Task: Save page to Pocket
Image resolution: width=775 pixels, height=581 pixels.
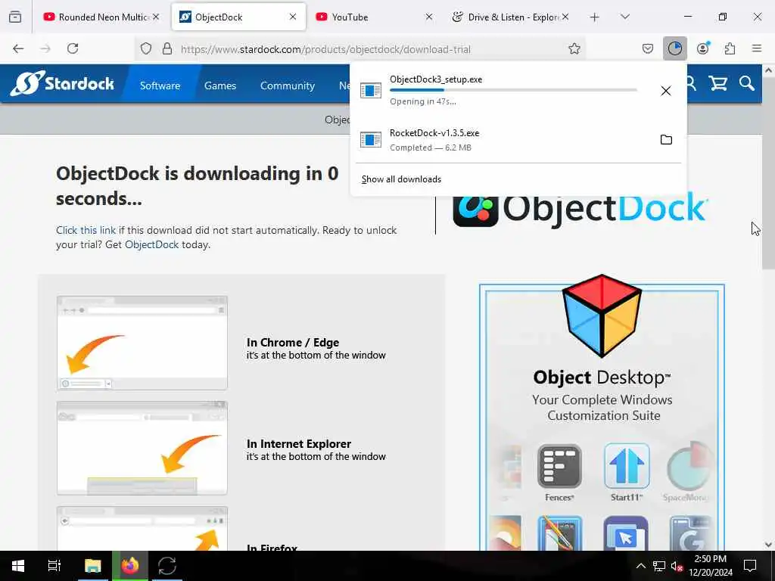Action: (648, 48)
